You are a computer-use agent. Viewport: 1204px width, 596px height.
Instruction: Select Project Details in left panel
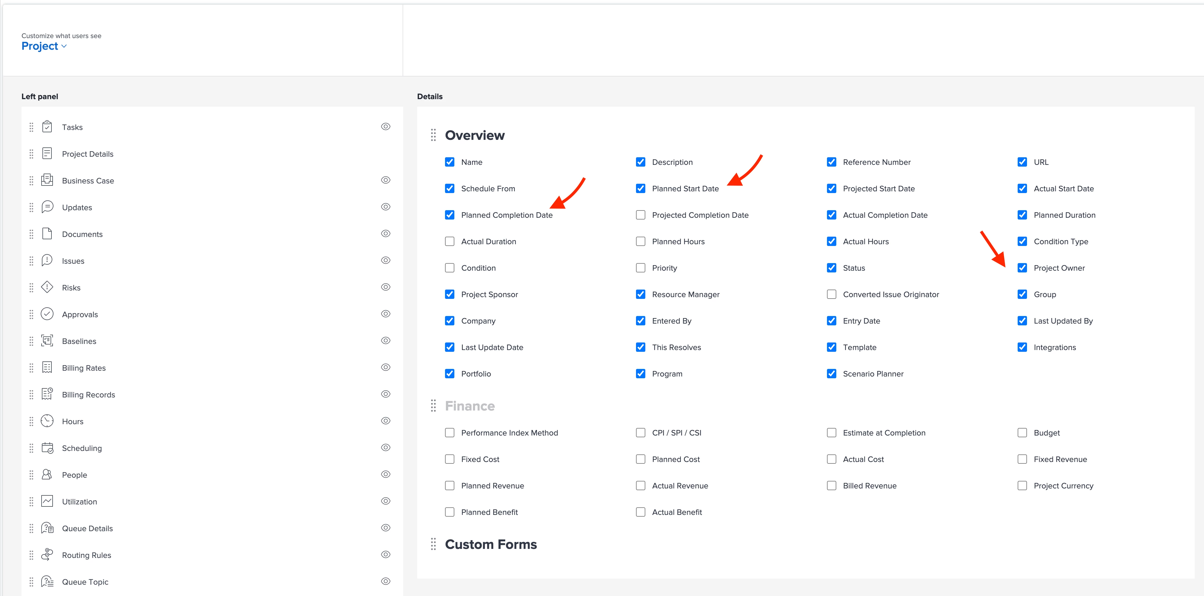[x=87, y=154]
